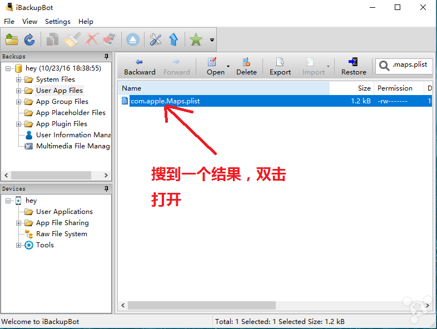Click the 1.2 kB size cell

[x=361, y=101]
